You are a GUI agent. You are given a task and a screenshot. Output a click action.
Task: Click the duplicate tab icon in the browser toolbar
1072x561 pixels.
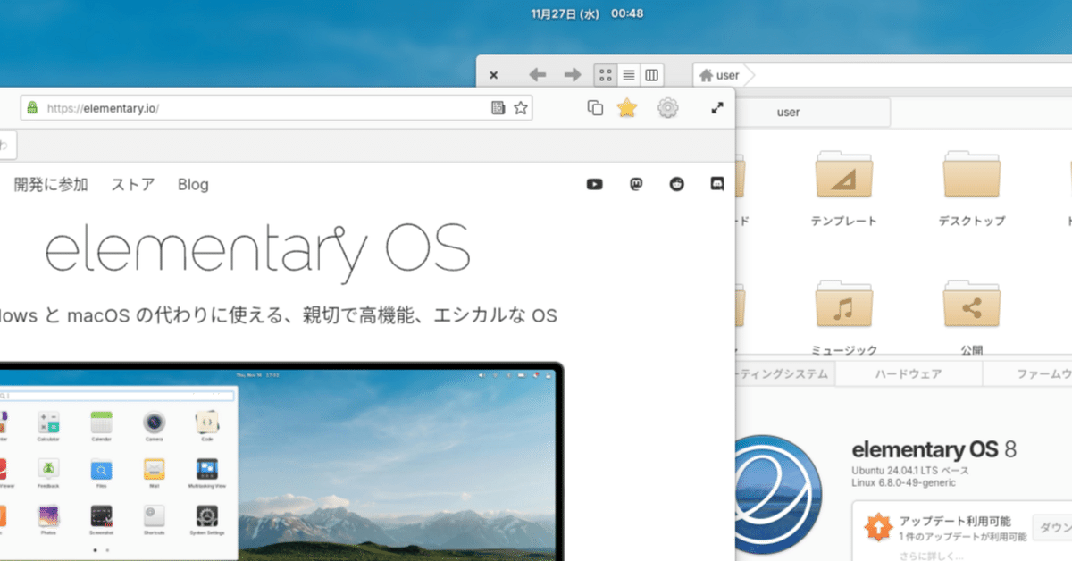point(594,107)
